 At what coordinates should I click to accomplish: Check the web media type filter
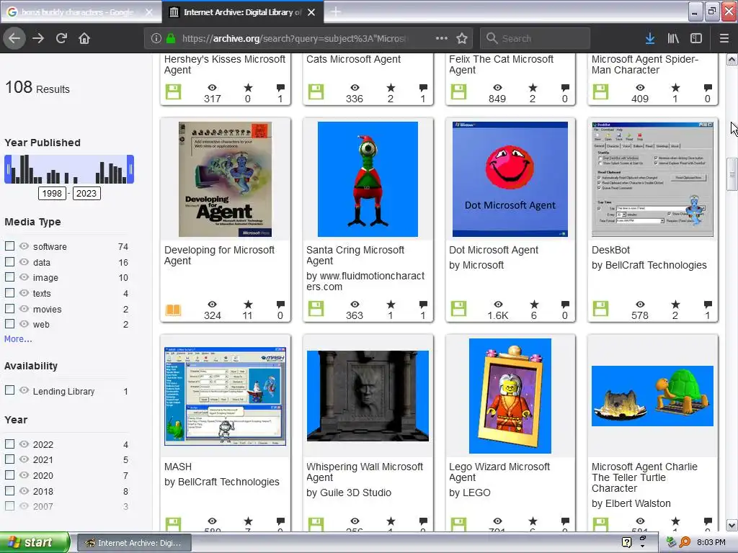[x=9, y=324]
